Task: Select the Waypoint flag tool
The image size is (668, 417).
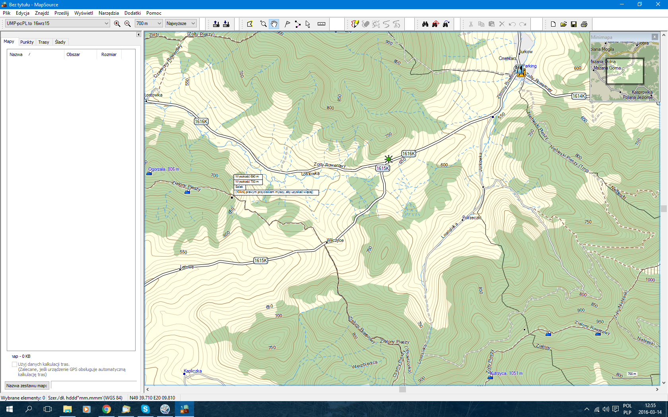Action: [x=287, y=24]
